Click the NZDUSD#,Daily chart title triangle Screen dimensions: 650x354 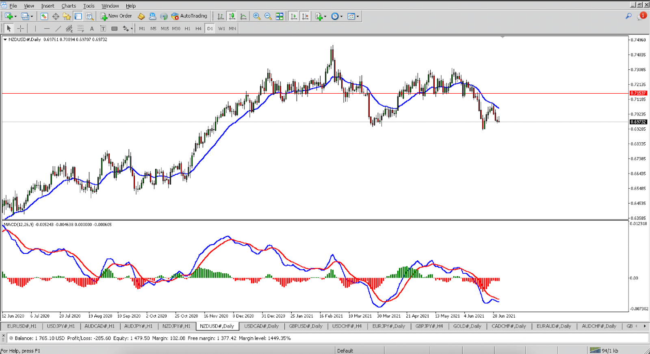click(x=5, y=39)
